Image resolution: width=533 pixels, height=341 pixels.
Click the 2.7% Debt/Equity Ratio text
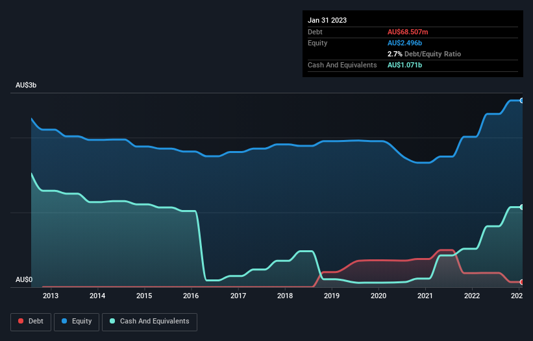point(424,54)
